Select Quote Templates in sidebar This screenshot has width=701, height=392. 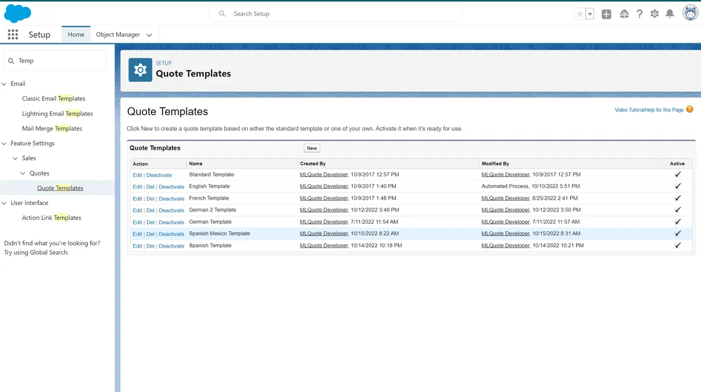click(60, 188)
